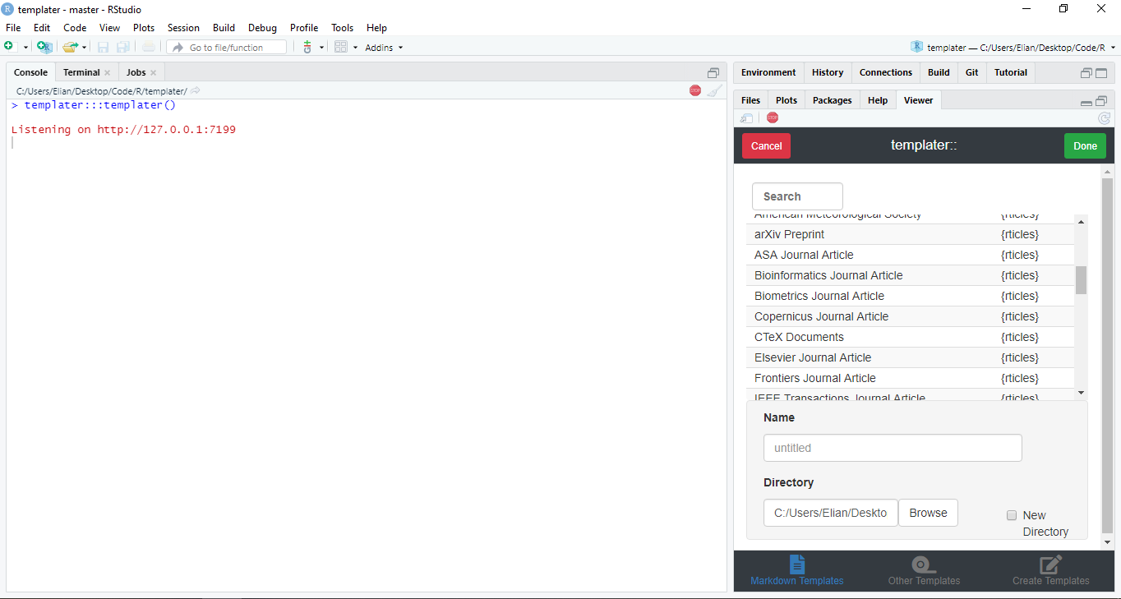Click the Viewer stop icon
Image resolution: width=1121 pixels, height=599 pixels.
coord(772,117)
